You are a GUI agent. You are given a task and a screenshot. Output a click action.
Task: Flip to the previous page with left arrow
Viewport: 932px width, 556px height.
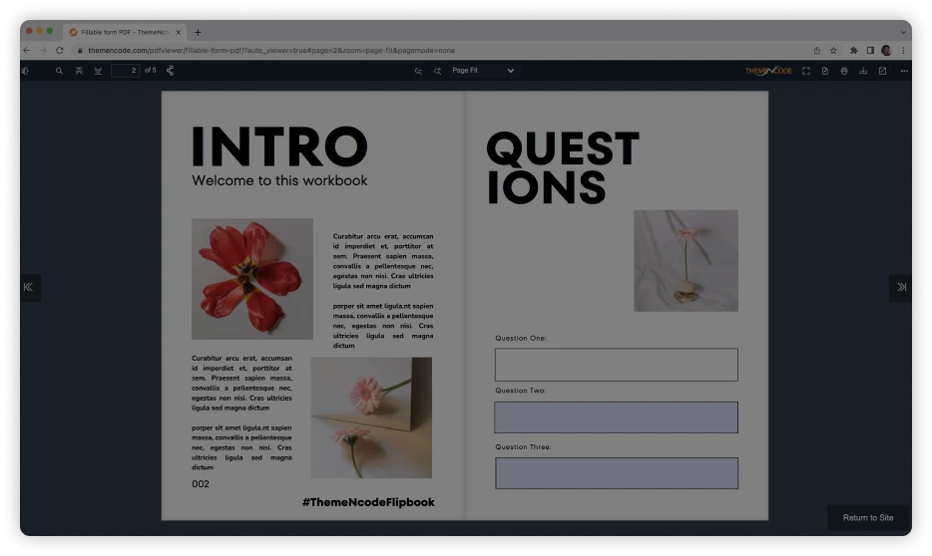tap(28, 287)
